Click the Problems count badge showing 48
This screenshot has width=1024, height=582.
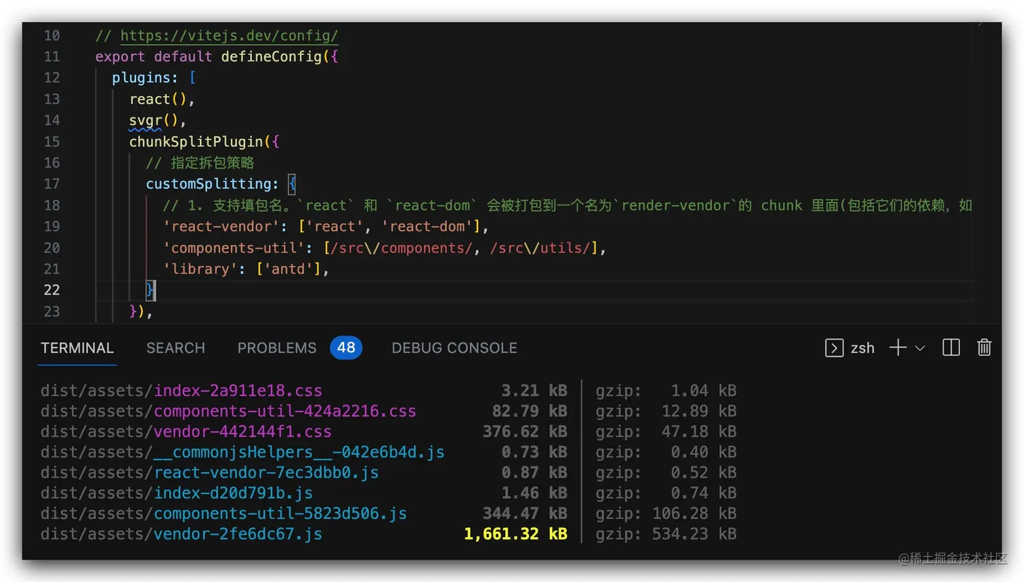[x=346, y=347]
